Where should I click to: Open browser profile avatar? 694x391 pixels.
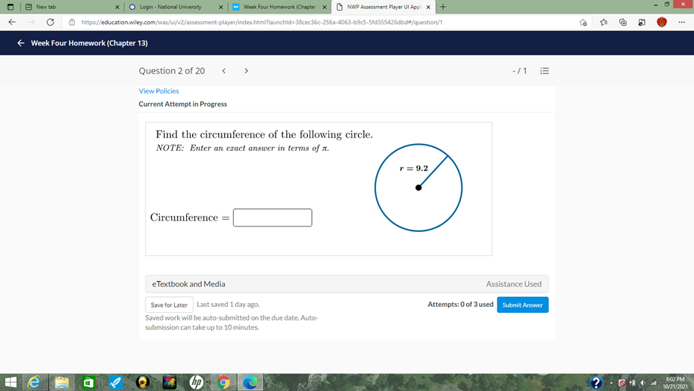point(661,22)
